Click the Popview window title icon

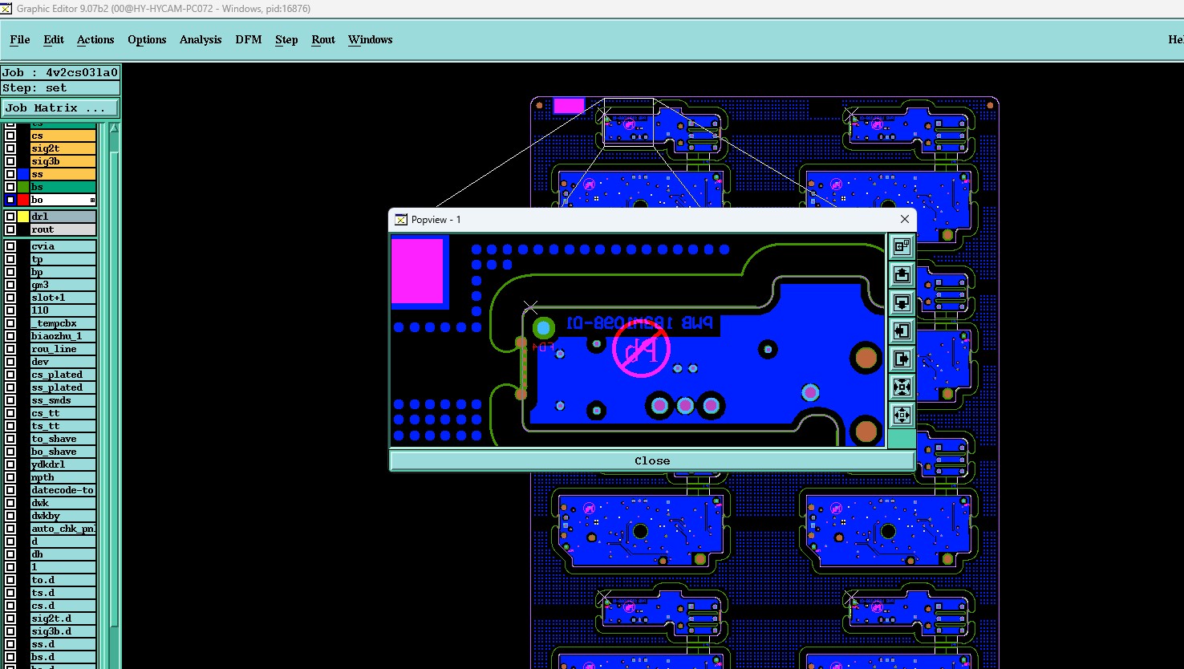(x=401, y=219)
